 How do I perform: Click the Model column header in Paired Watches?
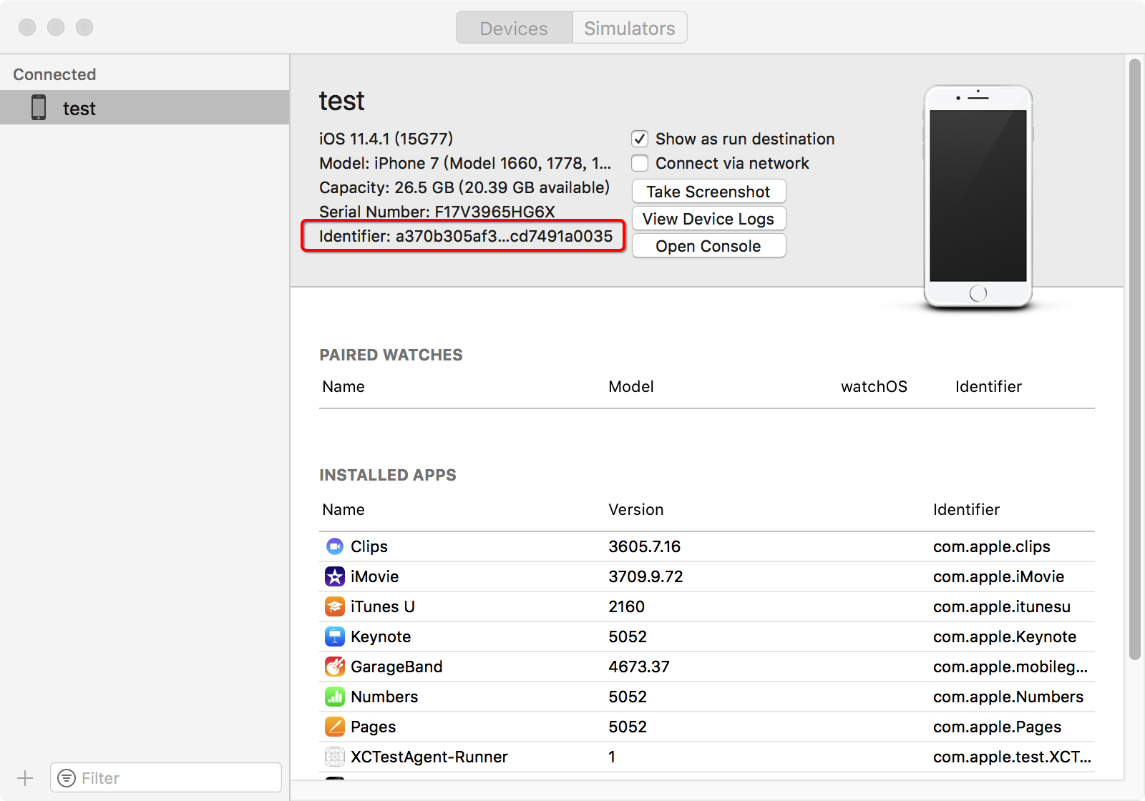pos(631,387)
